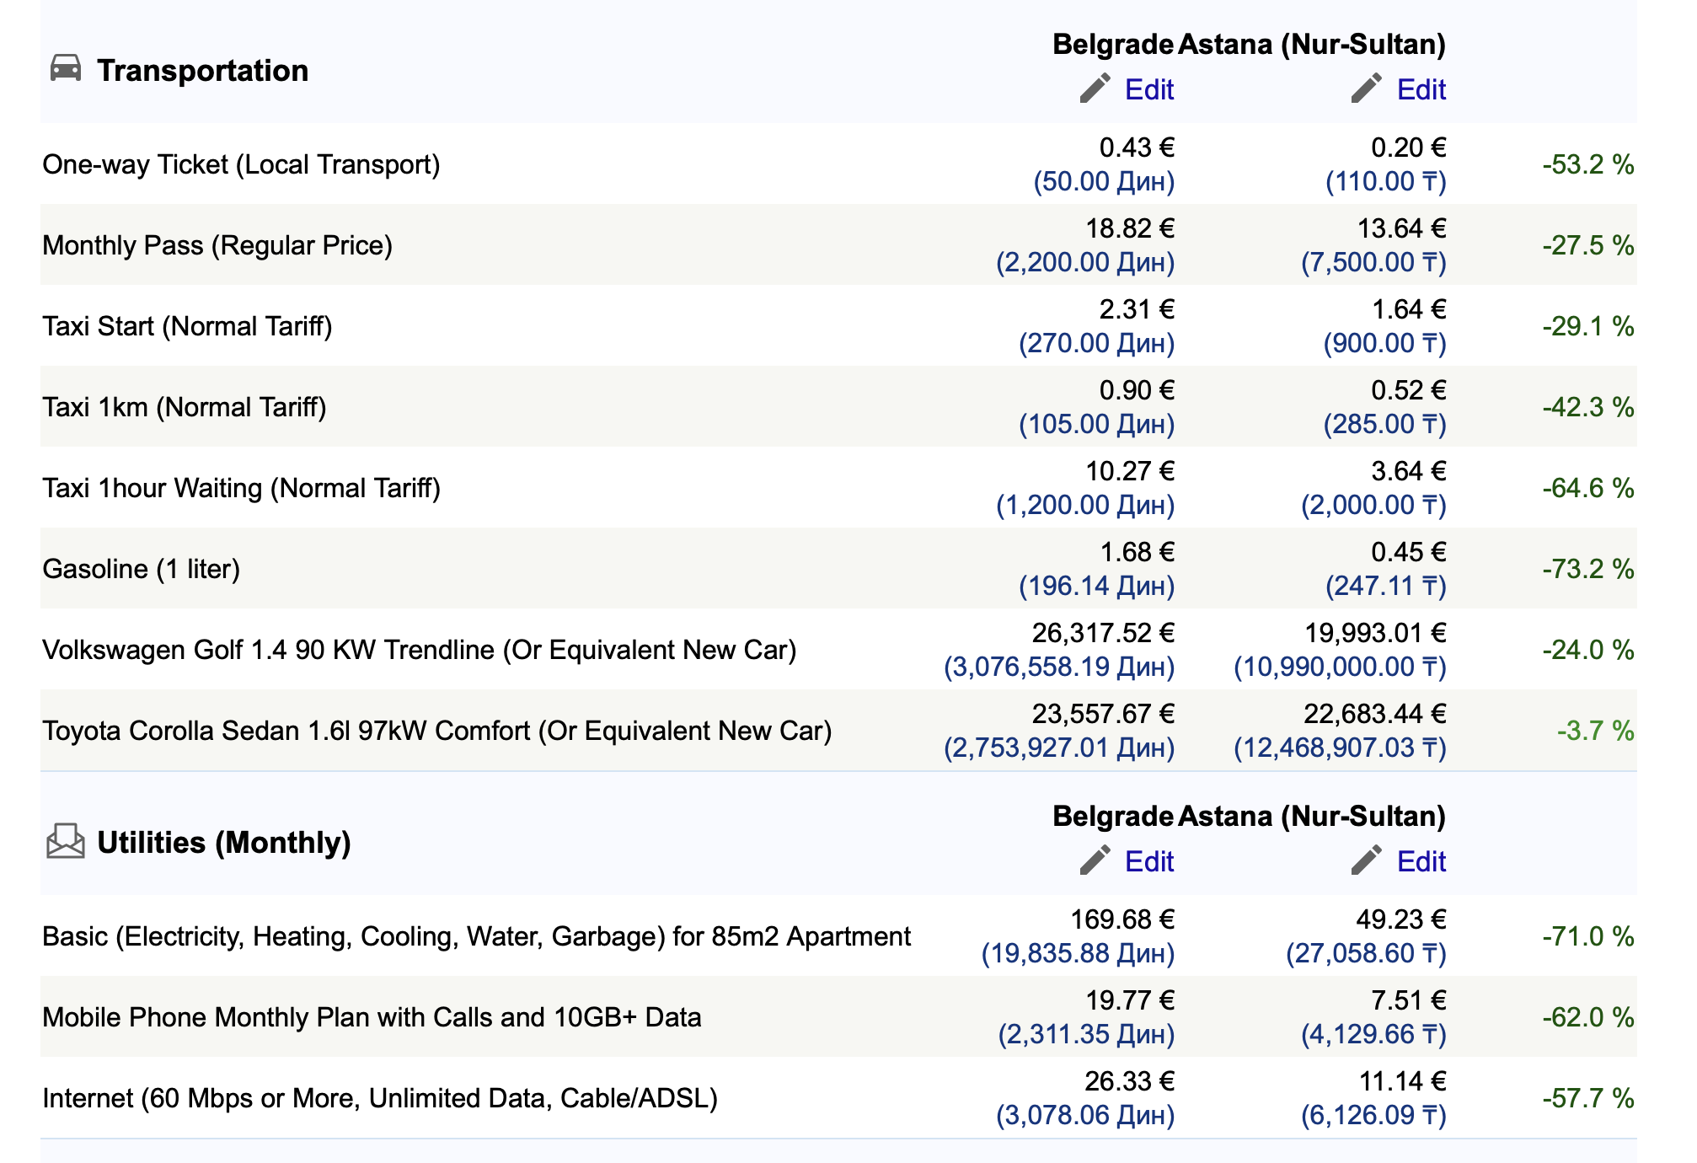This screenshot has height=1163, width=1697.
Task: Click the One-way Ticket (Local Transport) row label
Action: [241, 164]
